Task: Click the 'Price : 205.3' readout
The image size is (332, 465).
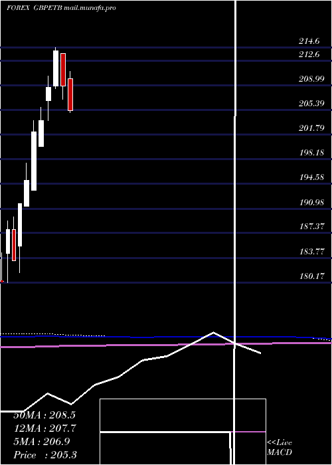Action: pyautogui.click(x=45, y=454)
